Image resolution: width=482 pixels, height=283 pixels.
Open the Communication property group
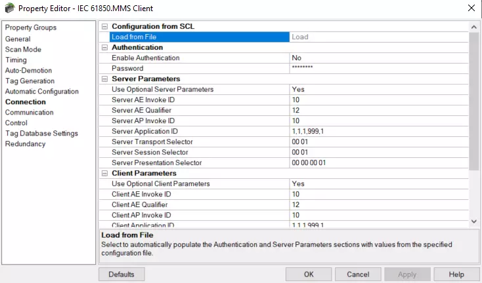(x=29, y=112)
